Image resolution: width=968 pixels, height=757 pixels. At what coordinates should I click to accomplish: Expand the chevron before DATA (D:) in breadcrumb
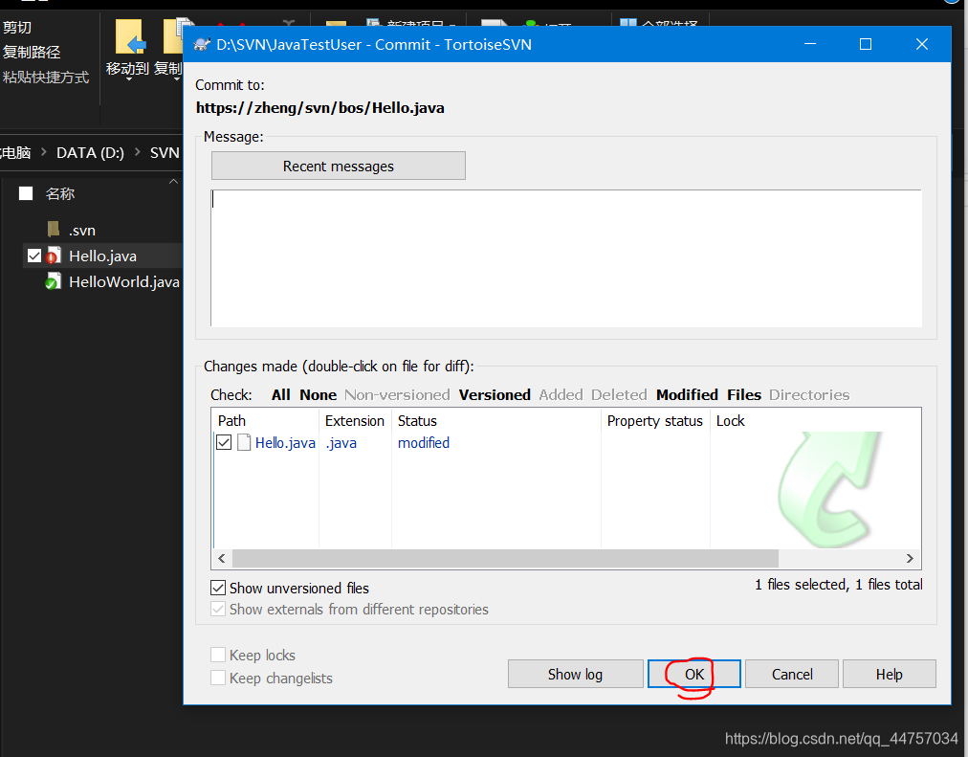[44, 152]
